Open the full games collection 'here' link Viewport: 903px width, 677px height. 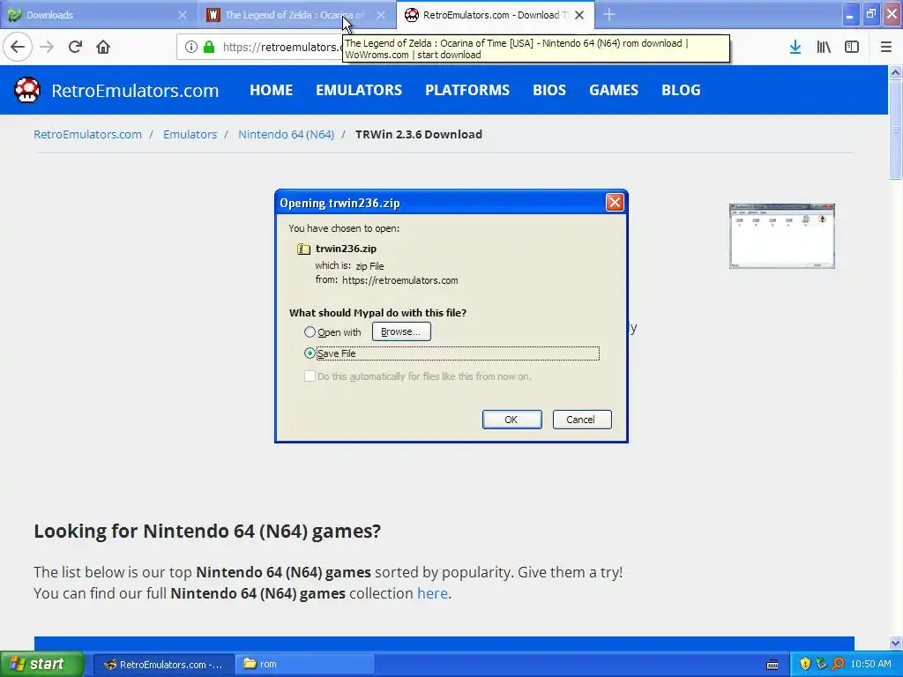432,593
